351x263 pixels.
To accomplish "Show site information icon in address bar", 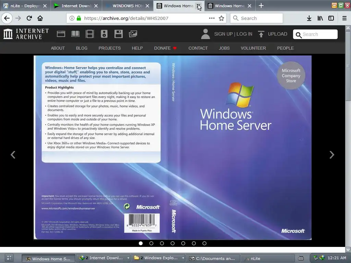I will click(72, 18).
